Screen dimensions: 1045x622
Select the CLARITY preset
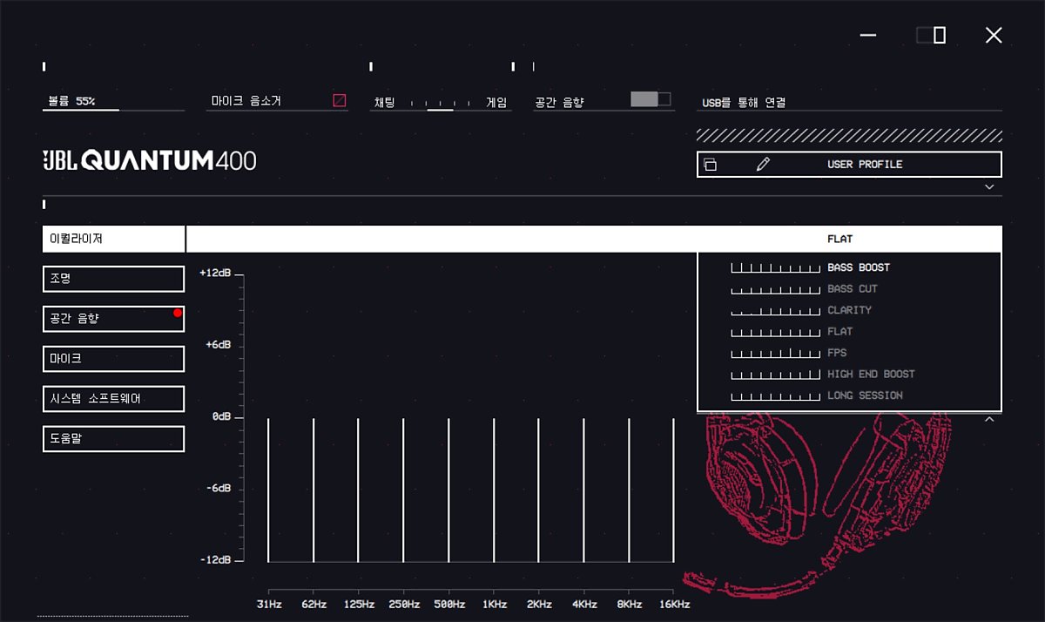pos(849,310)
